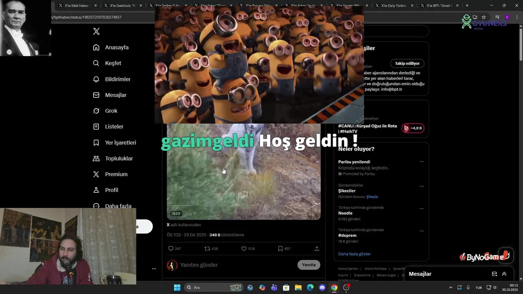
Task: Click the X logo in sidebar
Action: click(96, 31)
